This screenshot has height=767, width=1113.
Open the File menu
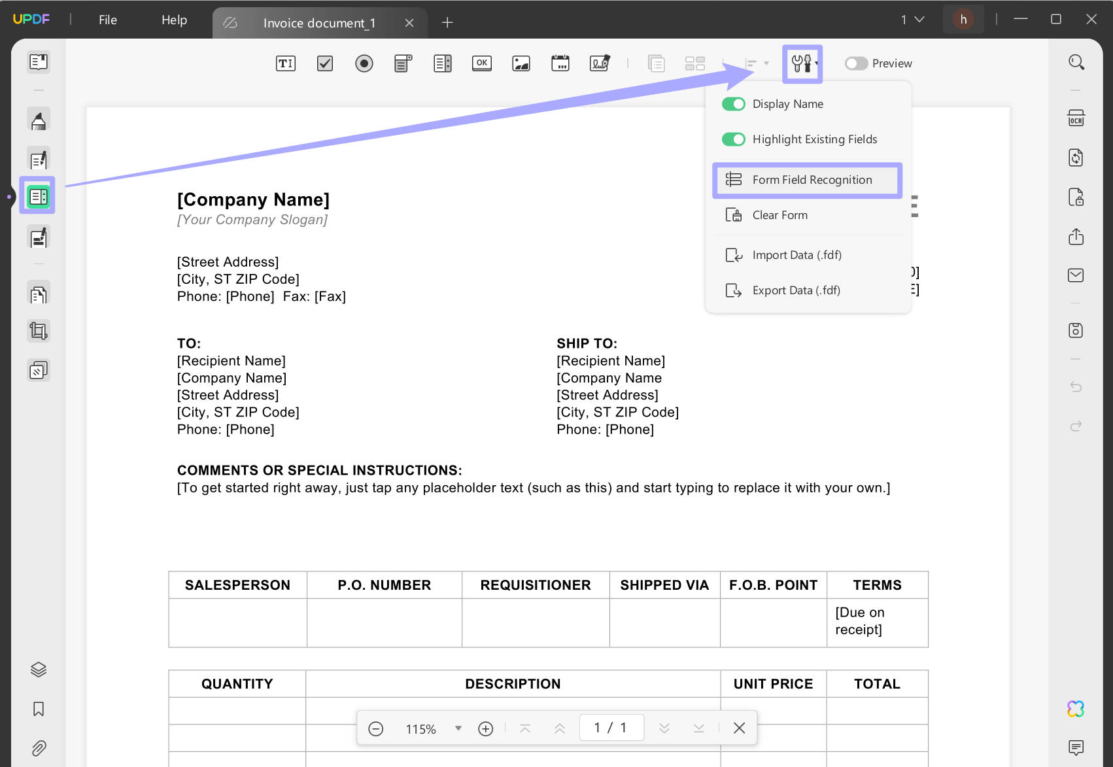(107, 20)
